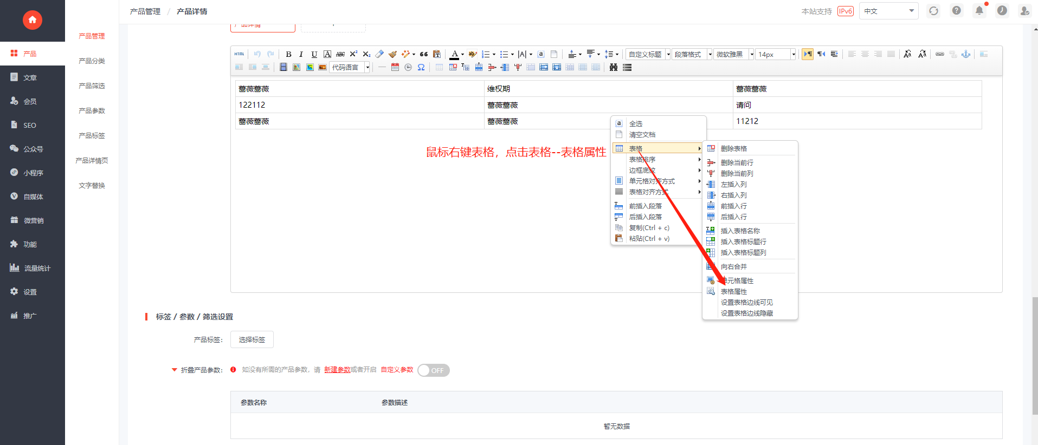Open the 新建参数 link
This screenshot has width=1038, height=445.
coord(337,370)
